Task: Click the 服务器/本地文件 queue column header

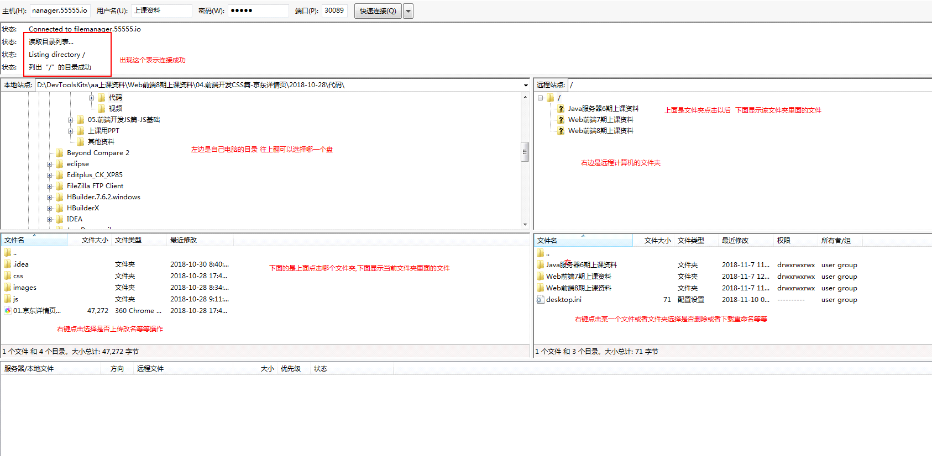Action: (51, 369)
